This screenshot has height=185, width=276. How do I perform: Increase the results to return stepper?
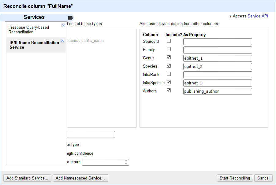[126, 161]
